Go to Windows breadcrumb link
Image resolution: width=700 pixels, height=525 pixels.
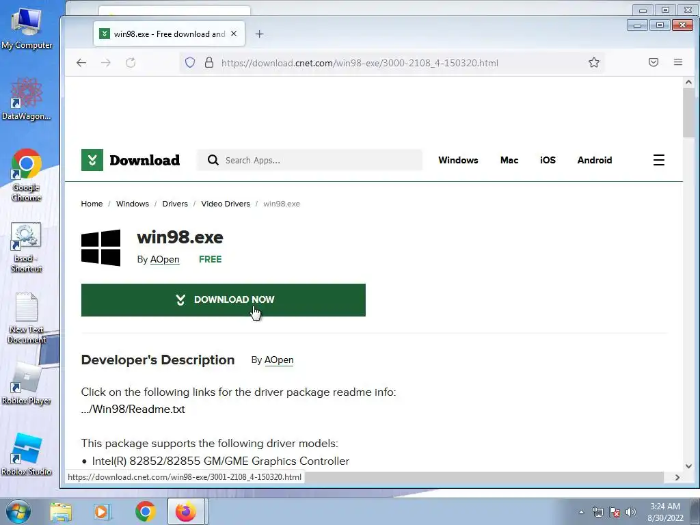click(x=133, y=204)
